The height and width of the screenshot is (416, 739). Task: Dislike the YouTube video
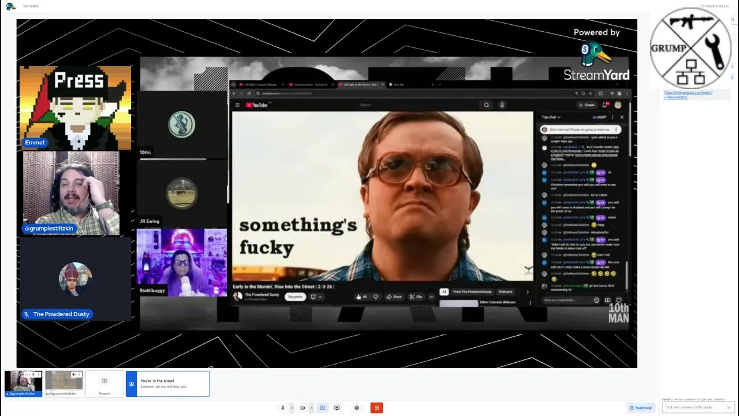(x=376, y=297)
